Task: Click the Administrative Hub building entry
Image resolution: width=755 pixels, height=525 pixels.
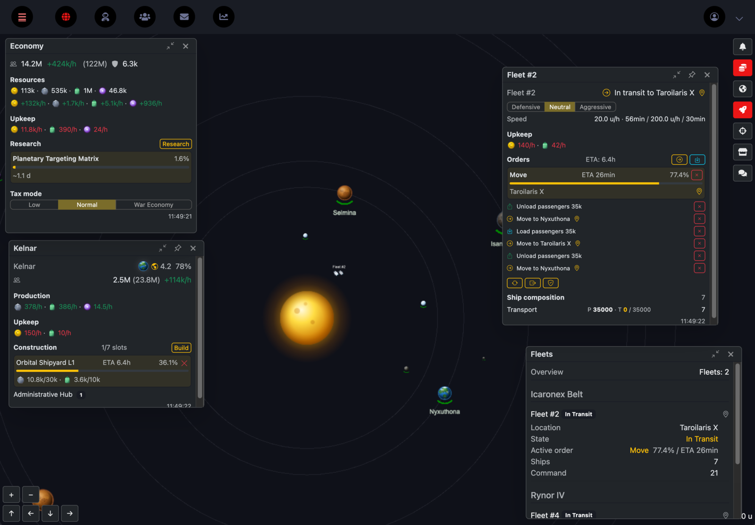Action: tap(49, 394)
